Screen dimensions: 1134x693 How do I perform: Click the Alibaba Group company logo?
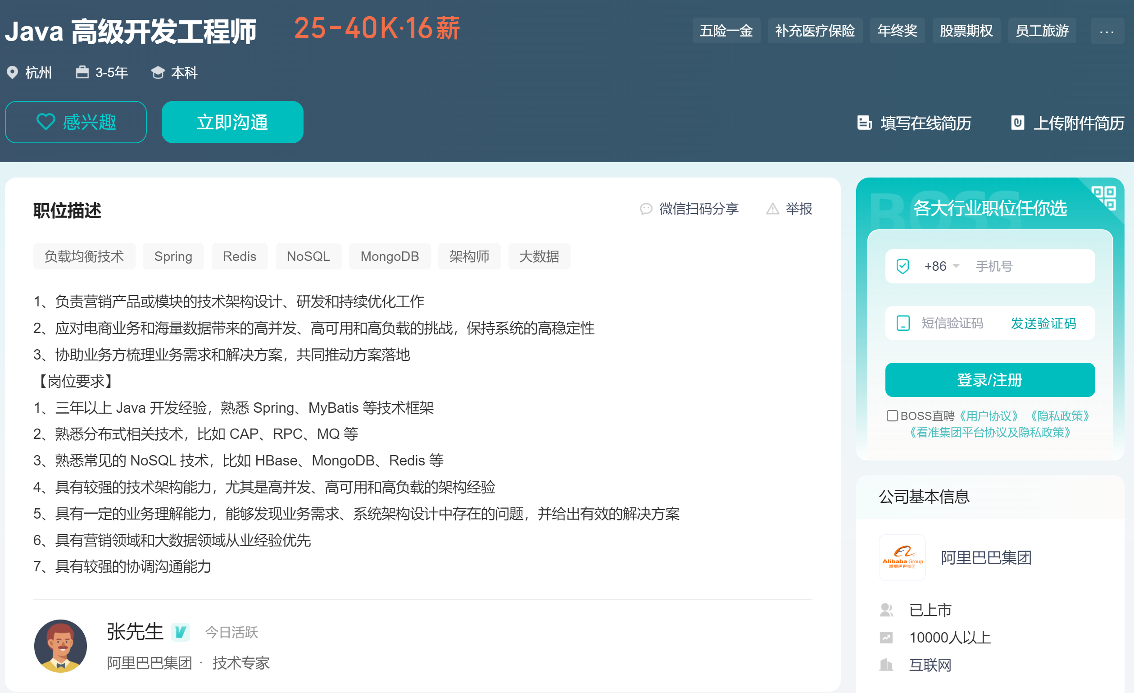pos(902,557)
